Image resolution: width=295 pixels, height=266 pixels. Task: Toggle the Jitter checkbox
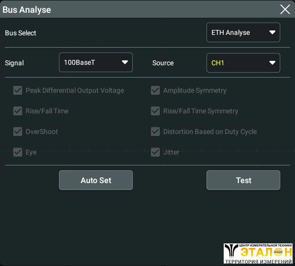[x=155, y=152]
